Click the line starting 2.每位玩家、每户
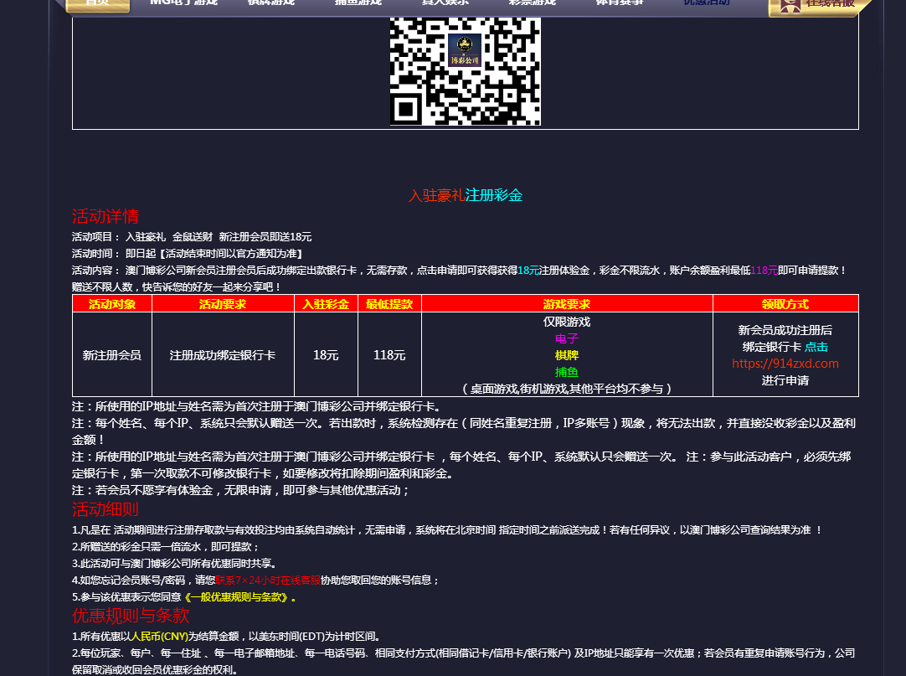The image size is (906, 676). (463, 661)
